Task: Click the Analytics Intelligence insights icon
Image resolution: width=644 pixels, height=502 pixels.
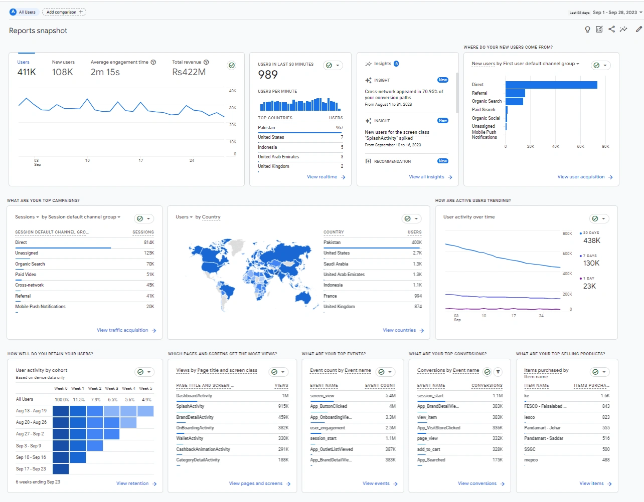Action: [623, 30]
